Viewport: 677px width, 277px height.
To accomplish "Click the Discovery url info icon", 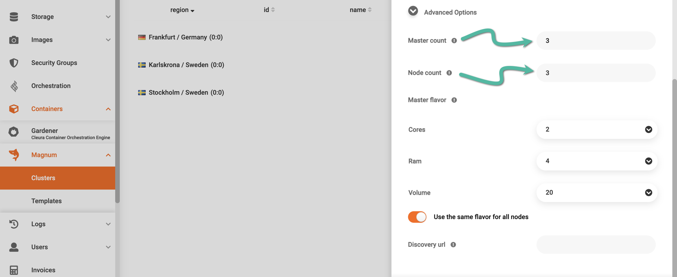I will (x=453, y=245).
